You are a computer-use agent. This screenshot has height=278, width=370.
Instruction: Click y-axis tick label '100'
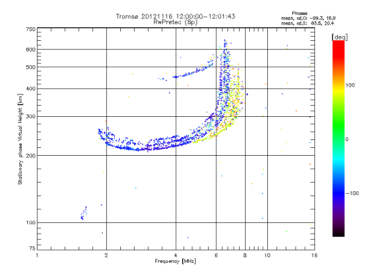pos(31,223)
